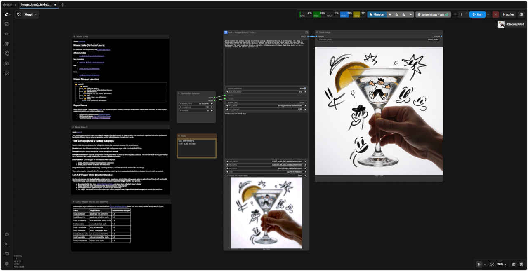Increase the batch count stepper

click(467, 13)
